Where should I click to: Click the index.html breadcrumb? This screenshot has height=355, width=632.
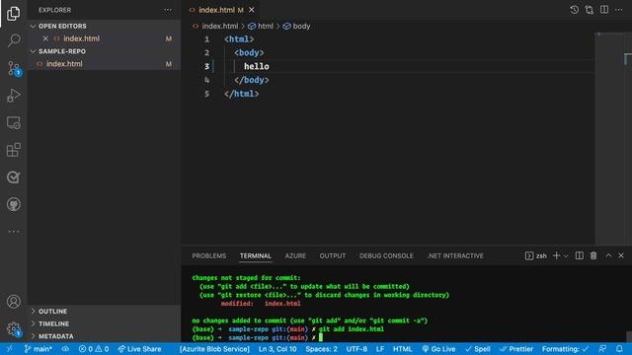click(x=219, y=27)
